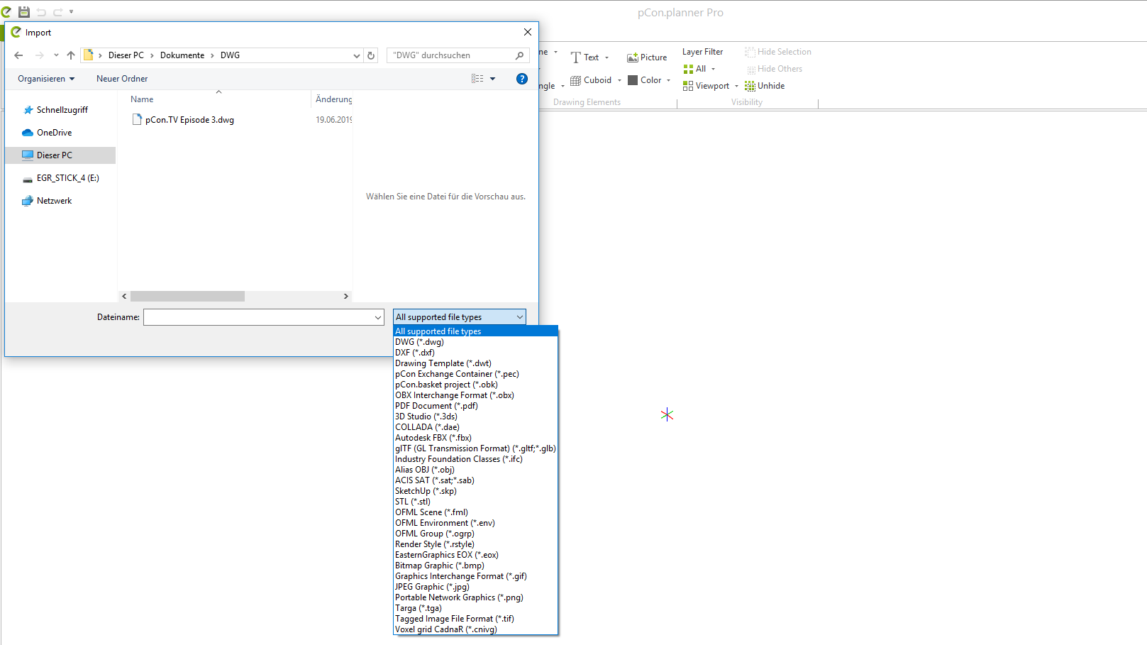Click the redo arrow in title bar

(58, 12)
